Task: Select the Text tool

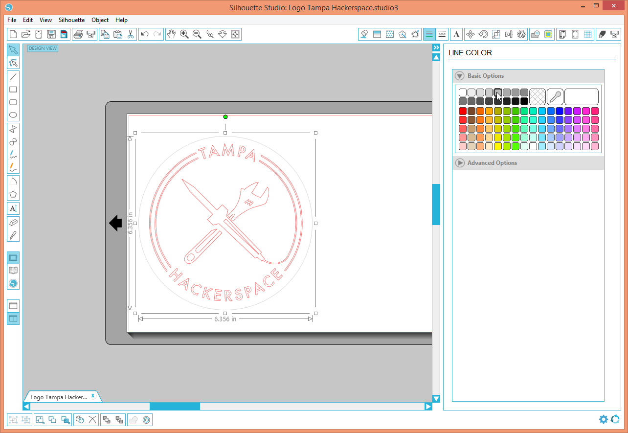Action: coord(13,208)
